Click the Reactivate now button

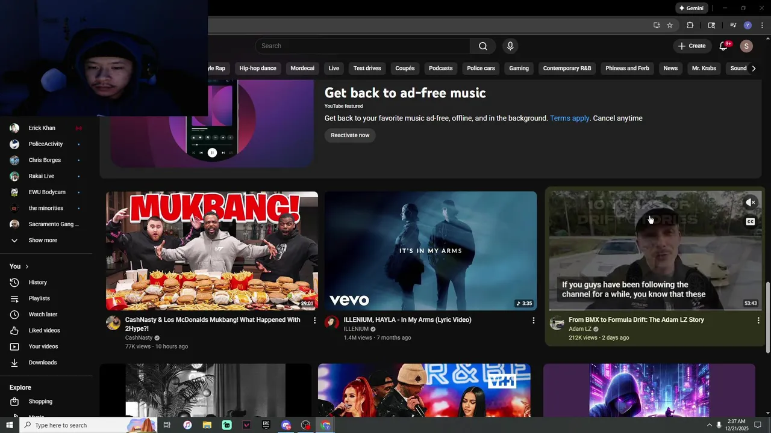350,135
